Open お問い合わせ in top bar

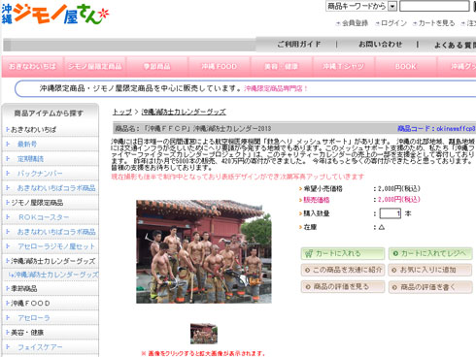(x=380, y=45)
